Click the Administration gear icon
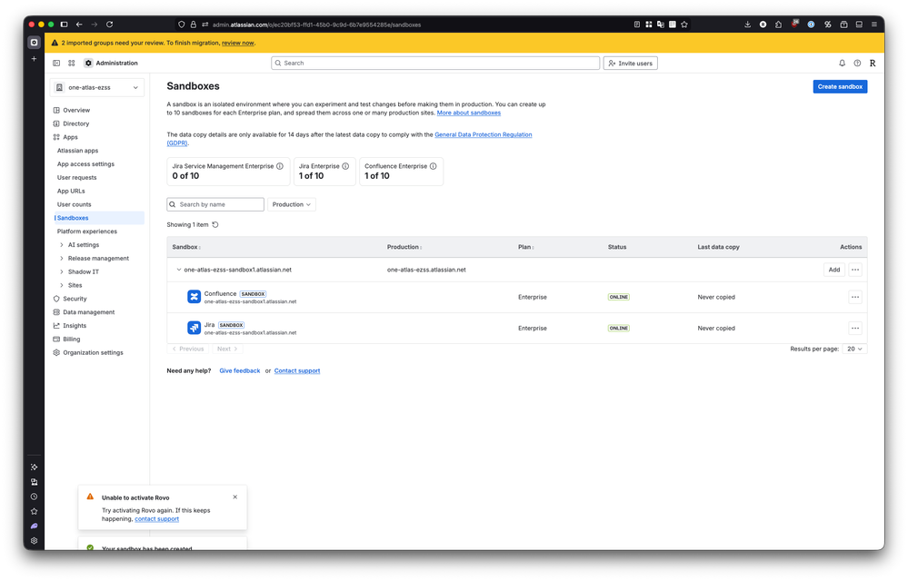 [88, 63]
